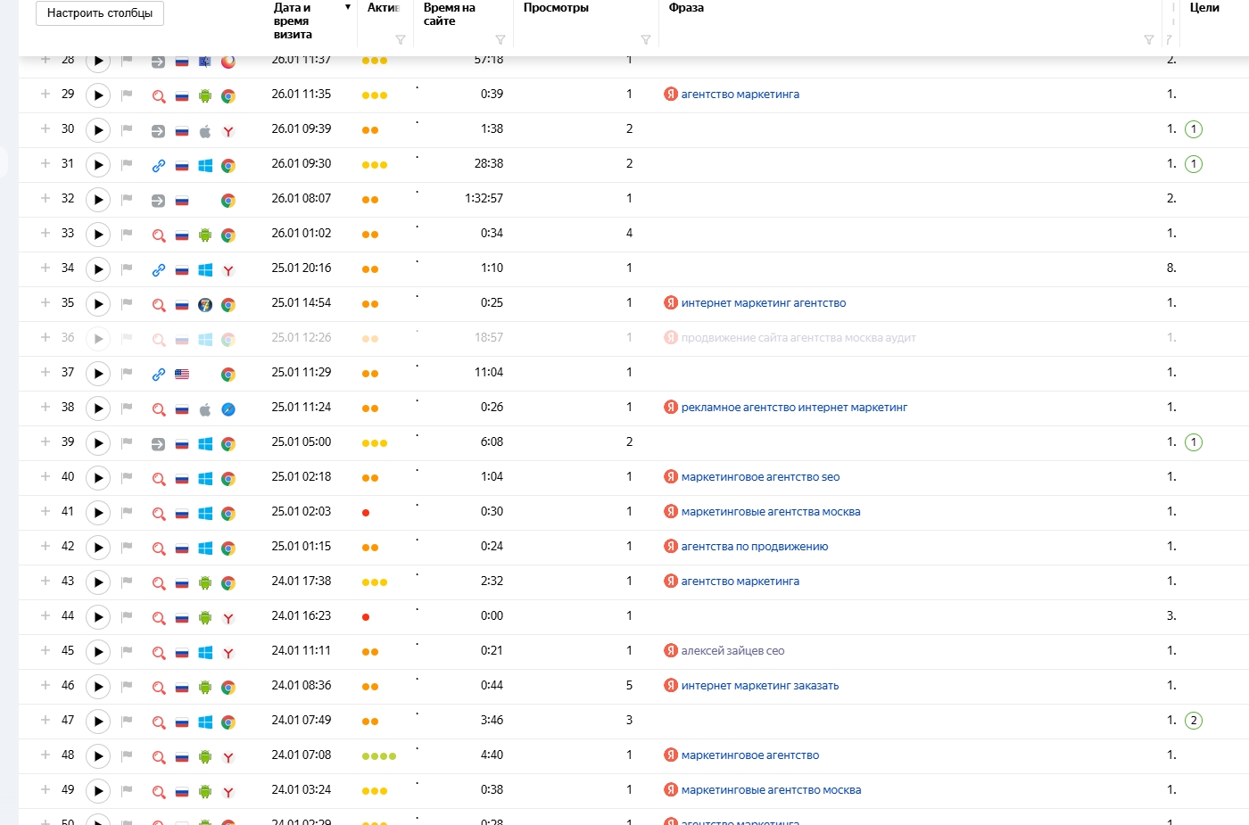Open the filter for the Просмотры column

pos(646,39)
